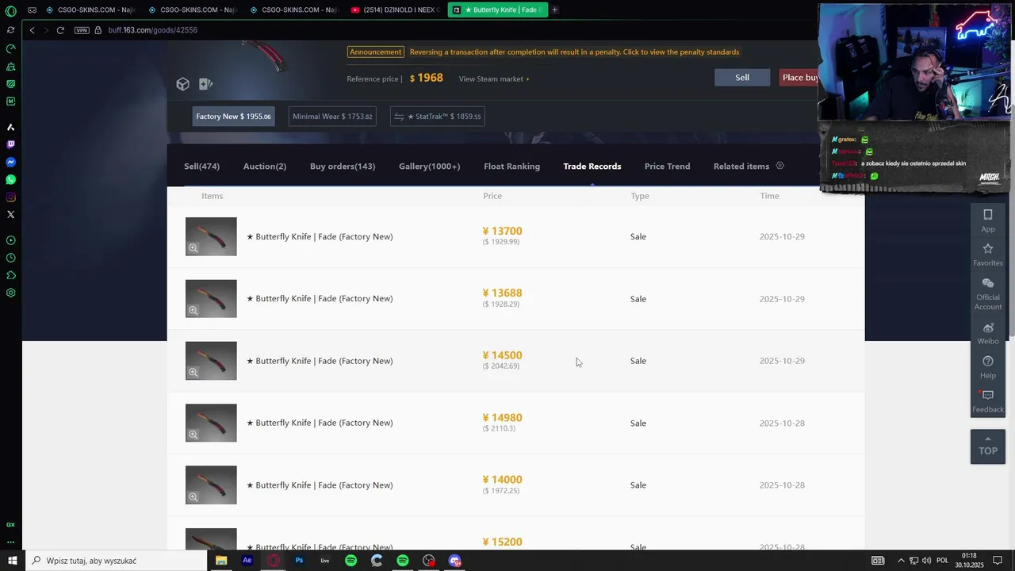Open After Effects from the taskbar

pyautogui.click(x=247, y=561)
